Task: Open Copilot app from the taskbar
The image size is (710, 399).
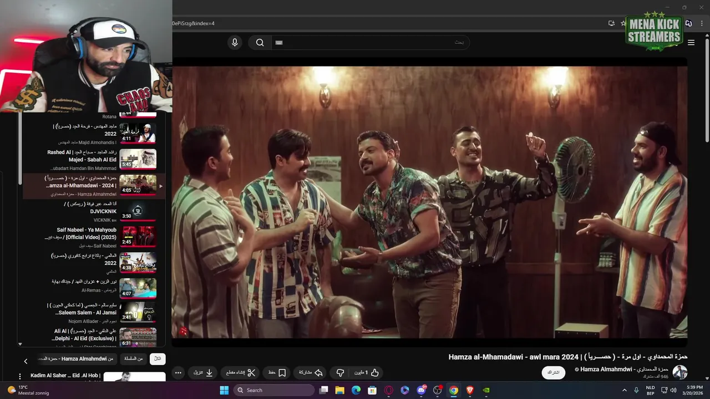Action: point(405,390)
